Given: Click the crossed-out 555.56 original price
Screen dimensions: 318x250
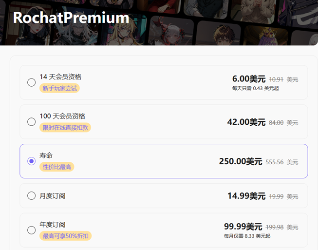Looking at the screenshot, I should point(274,162).
